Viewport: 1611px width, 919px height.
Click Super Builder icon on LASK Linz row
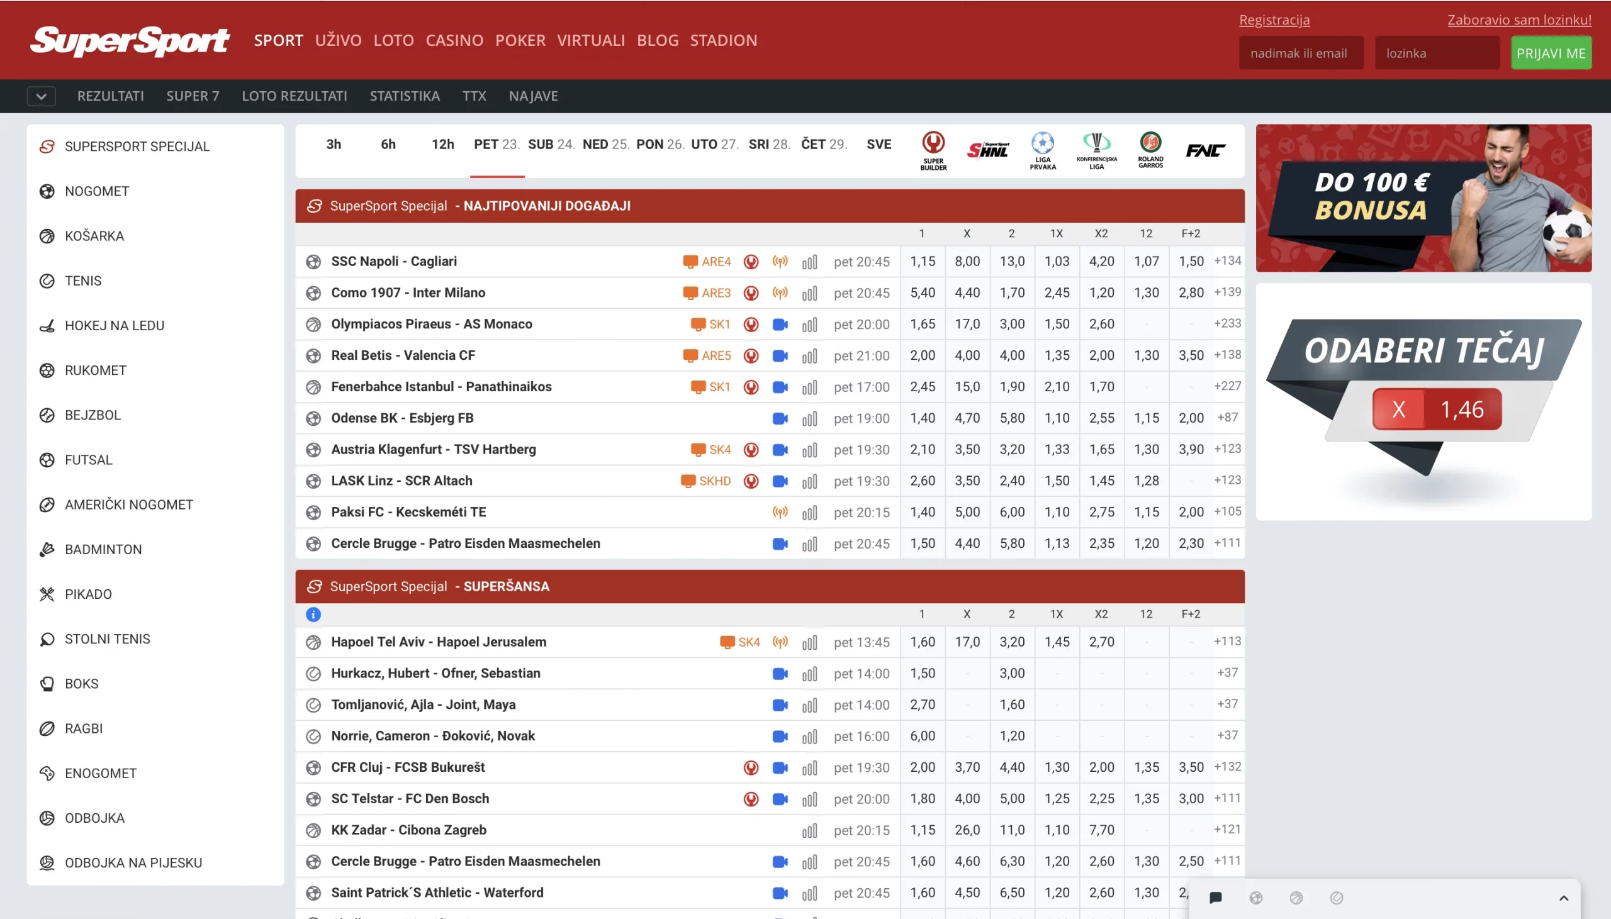751,481
